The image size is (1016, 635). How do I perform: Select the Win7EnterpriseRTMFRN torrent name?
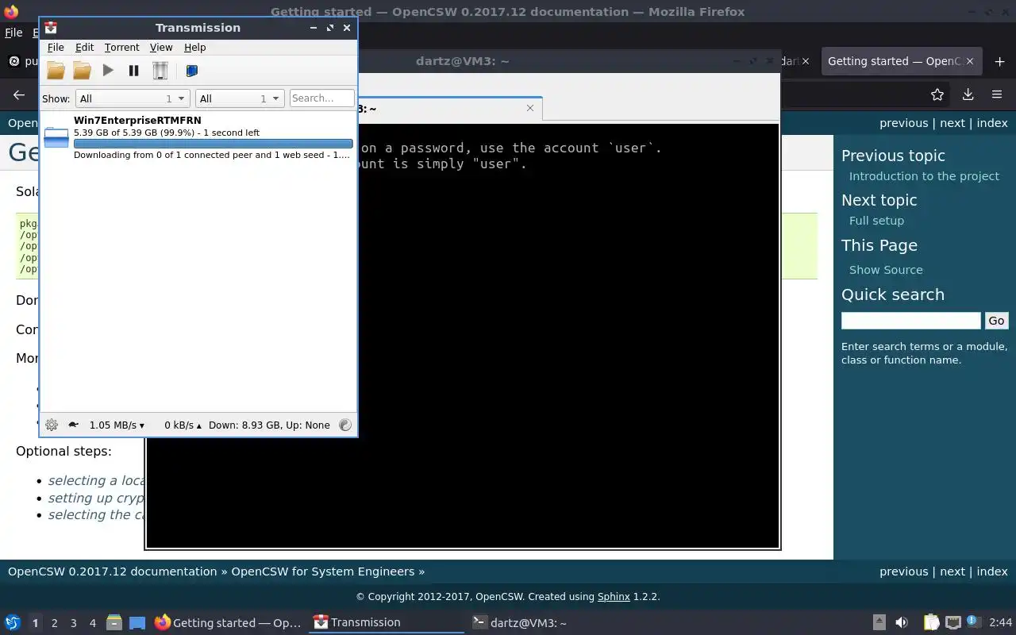point(137,121)
